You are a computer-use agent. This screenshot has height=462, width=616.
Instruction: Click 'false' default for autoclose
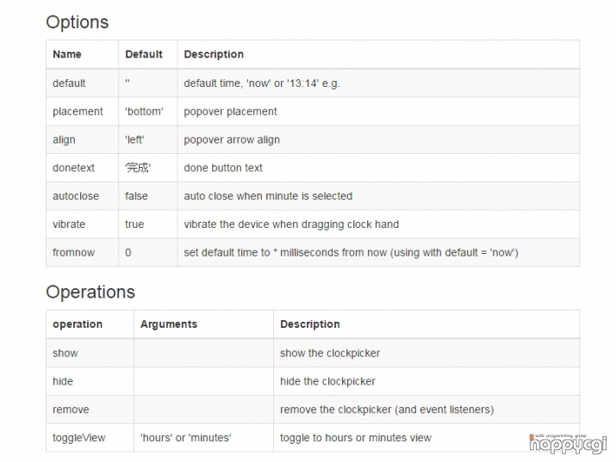[x=136, y=196]
